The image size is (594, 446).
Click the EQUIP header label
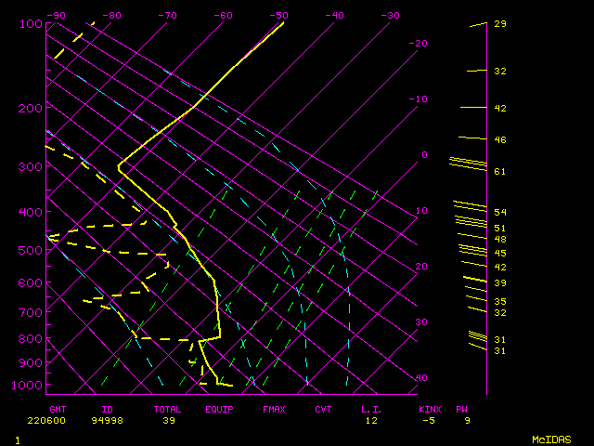point(220,409)
